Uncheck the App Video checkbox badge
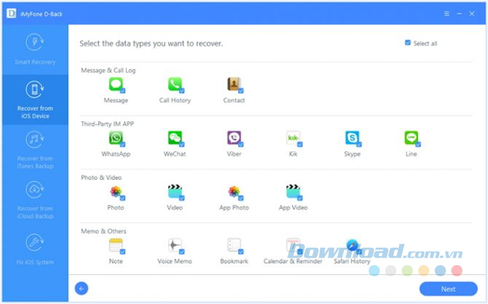This screenshot has height=304, width=488. coord(300,198)
